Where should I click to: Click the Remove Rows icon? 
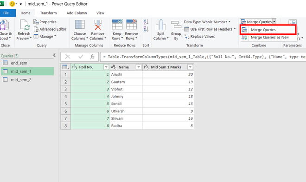pyautogui.click(x=131, y=25)
